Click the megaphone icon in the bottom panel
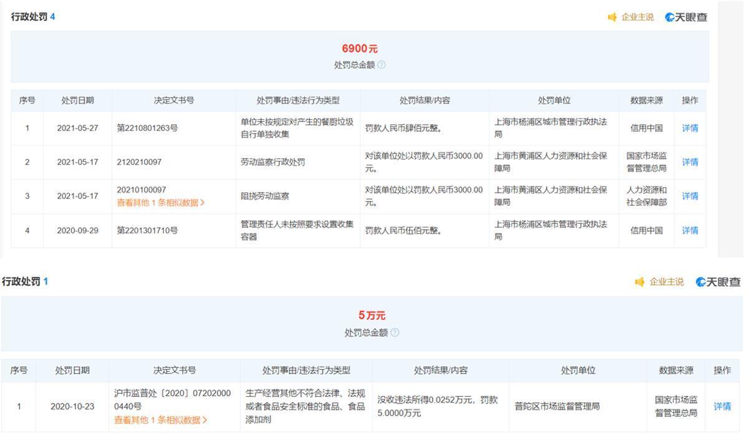 [640, 282]
